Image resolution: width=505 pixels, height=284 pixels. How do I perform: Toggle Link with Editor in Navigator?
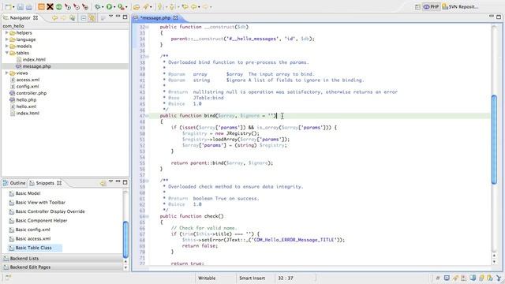(x=92, y=18)
